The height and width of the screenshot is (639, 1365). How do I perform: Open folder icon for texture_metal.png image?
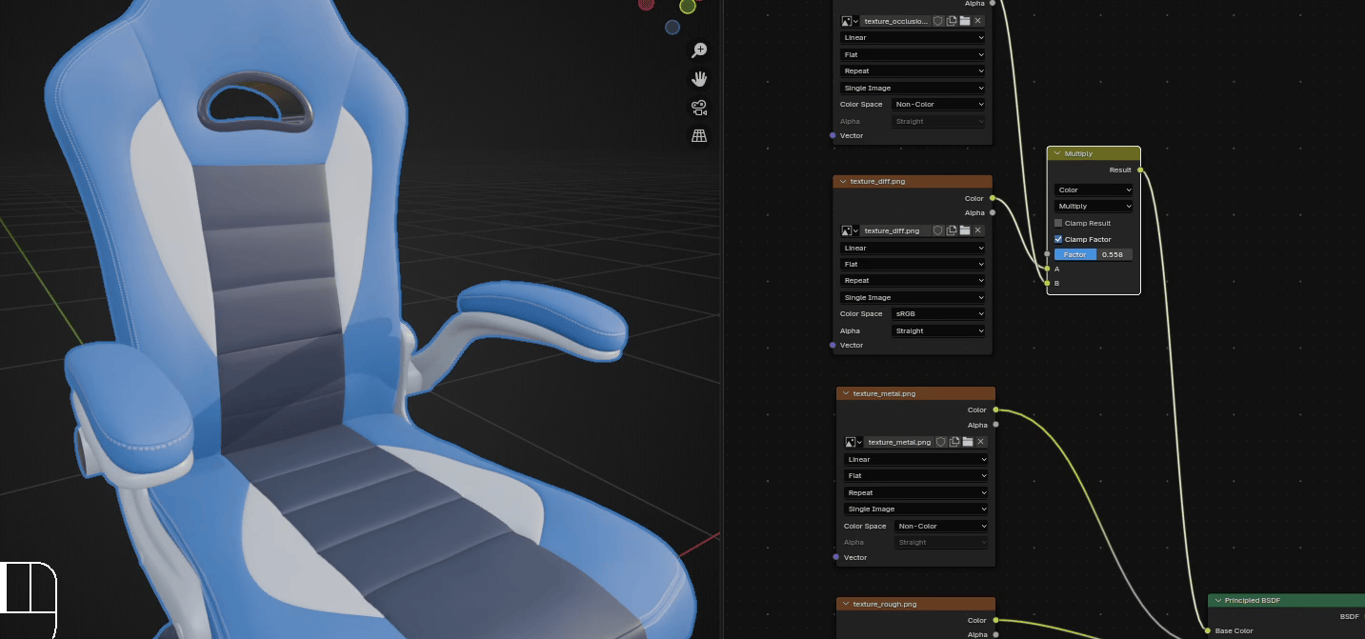(x=968, y=442)
